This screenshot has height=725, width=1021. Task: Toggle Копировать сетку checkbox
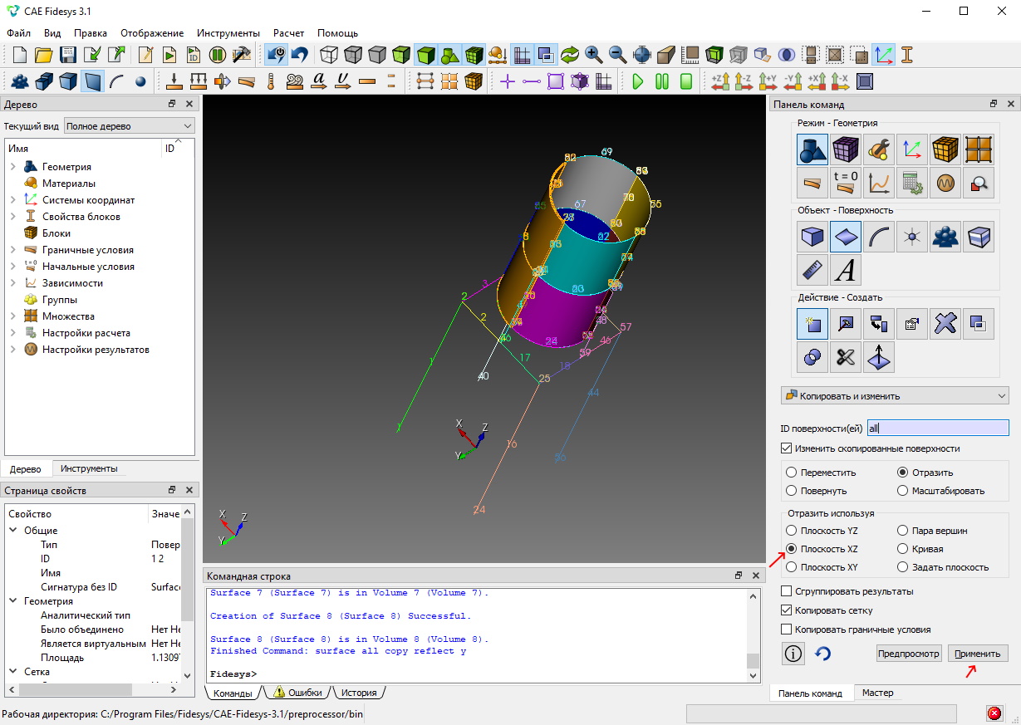tap(787, 610)
